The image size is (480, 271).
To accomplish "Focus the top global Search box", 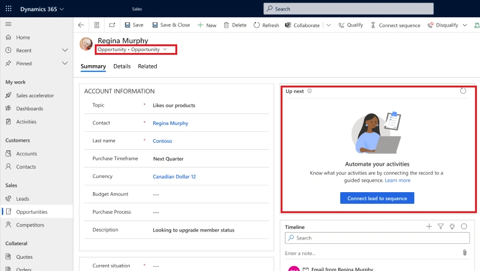I will [x=348, y=9].
